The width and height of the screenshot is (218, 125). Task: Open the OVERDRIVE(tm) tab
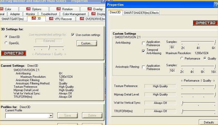pyautogui.click(x=91, y=19)
